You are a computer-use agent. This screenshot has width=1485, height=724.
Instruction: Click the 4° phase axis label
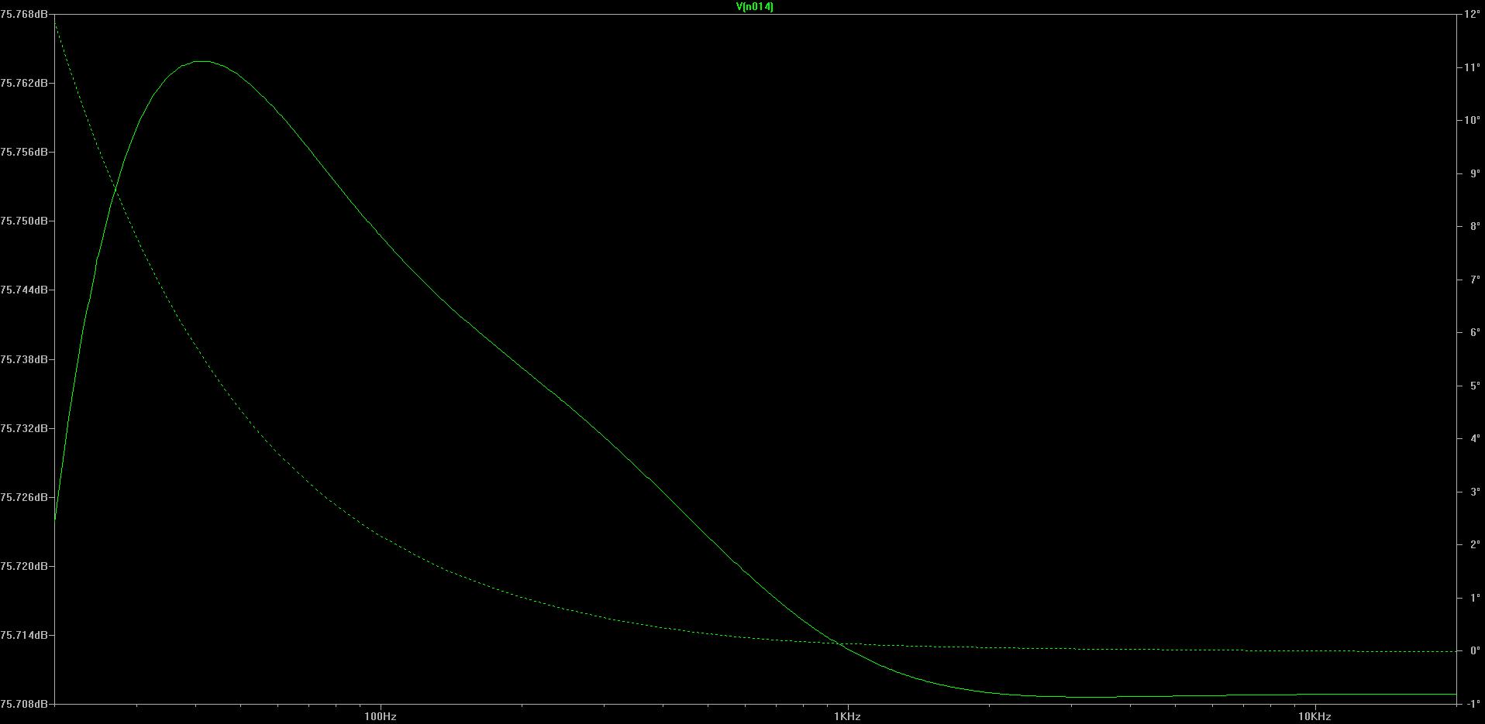point(1474,438)
